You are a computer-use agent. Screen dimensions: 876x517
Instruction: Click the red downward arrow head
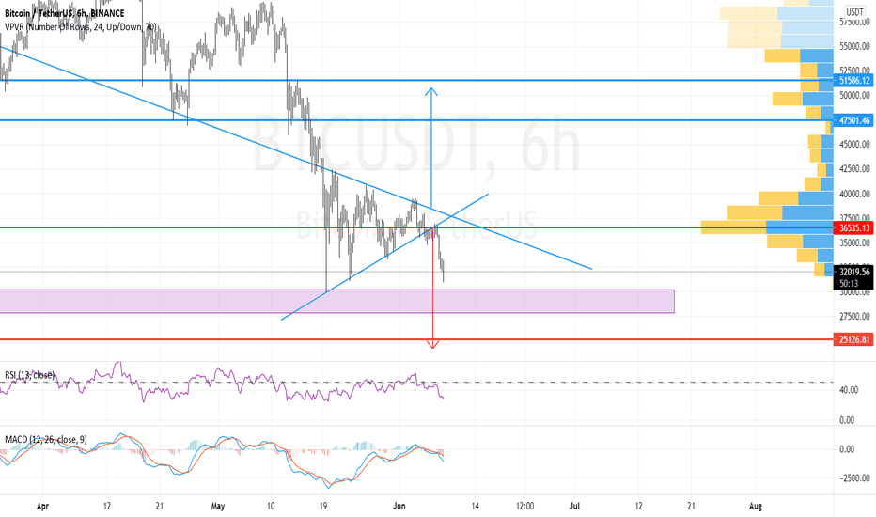coord(432,345)
